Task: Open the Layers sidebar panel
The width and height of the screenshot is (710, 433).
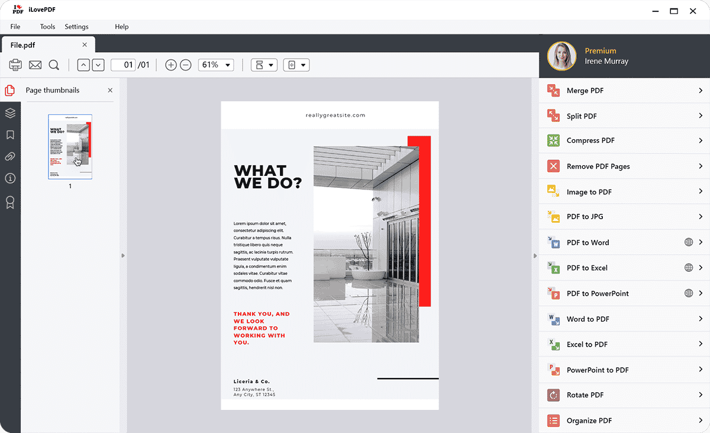Action: point(10,113)
